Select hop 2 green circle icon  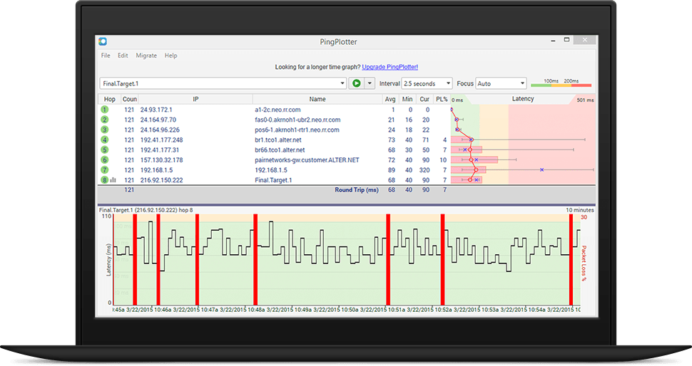(x=105, y=120)
